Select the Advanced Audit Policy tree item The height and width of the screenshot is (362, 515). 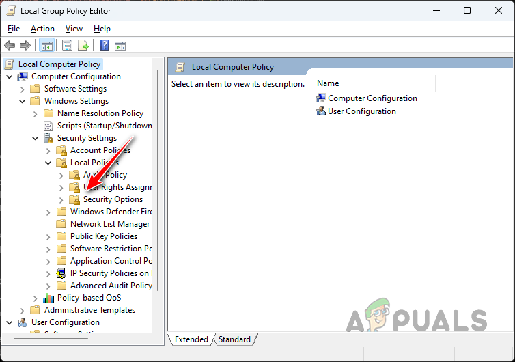pos(111,286)
